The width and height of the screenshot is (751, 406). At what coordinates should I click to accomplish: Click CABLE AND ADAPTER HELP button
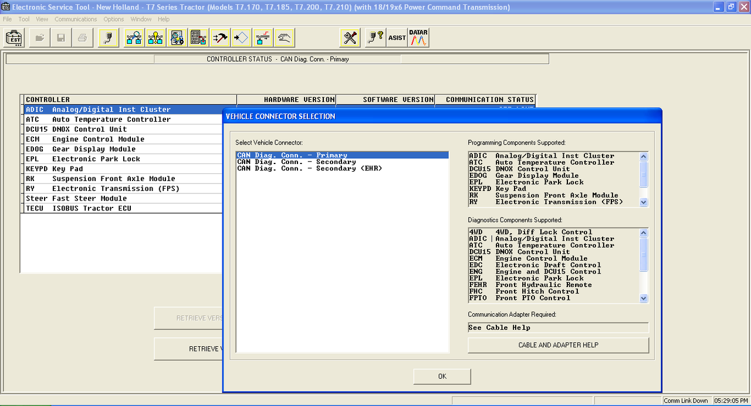pyautogui.click(x=559, y=345)
